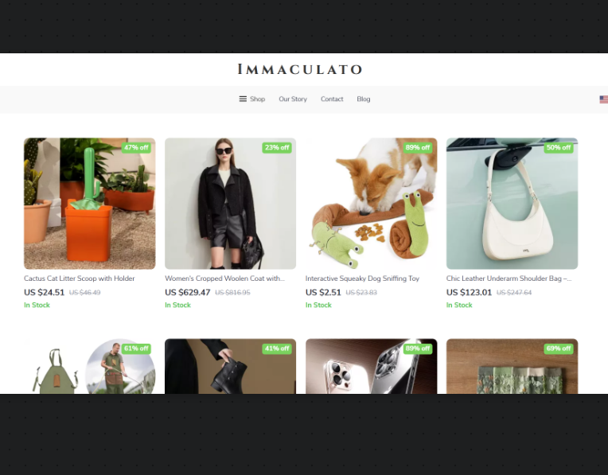The image size is (608, 475).
Task: Select the 47% off badge
Action: click(x=136, y=148)
